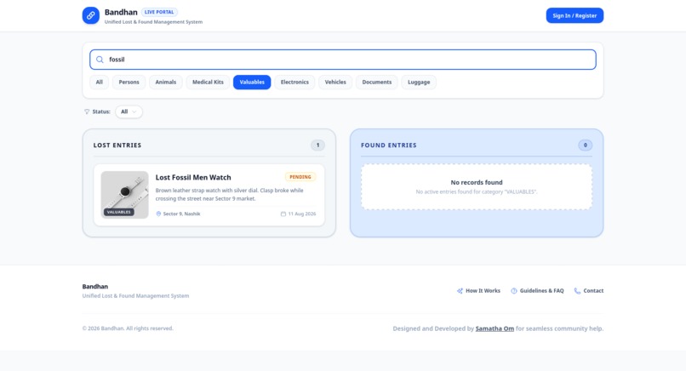This screenshot has width=686, height=371.
Task: Select the Persons category filter
Action: click(x=129, y=83)
